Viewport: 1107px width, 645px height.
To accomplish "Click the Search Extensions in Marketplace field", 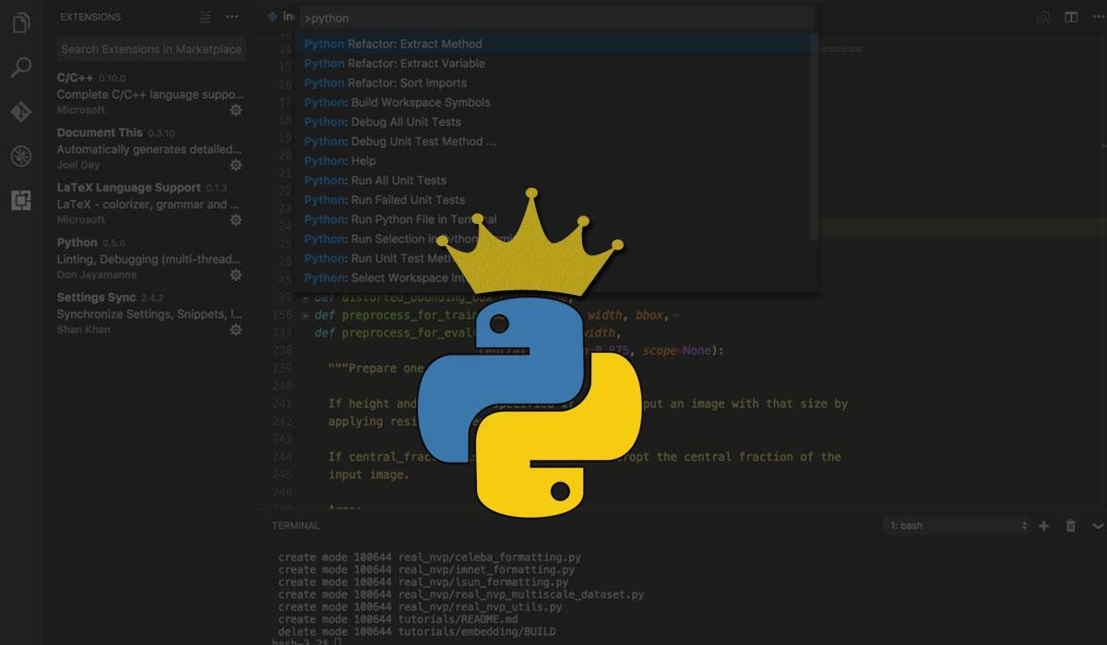I will (x=150, y=48).
